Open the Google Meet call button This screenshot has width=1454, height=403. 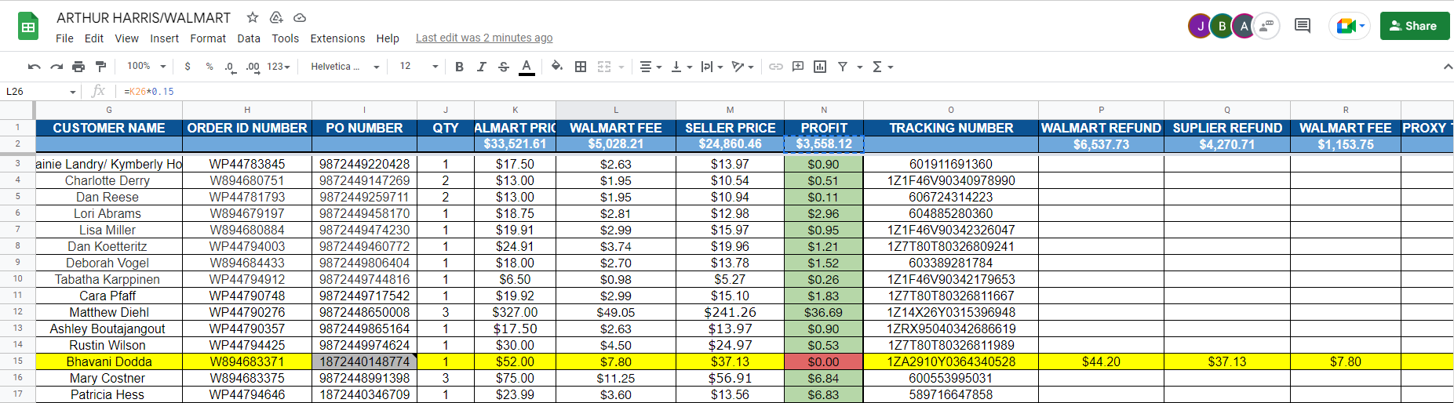point(1350,26)
